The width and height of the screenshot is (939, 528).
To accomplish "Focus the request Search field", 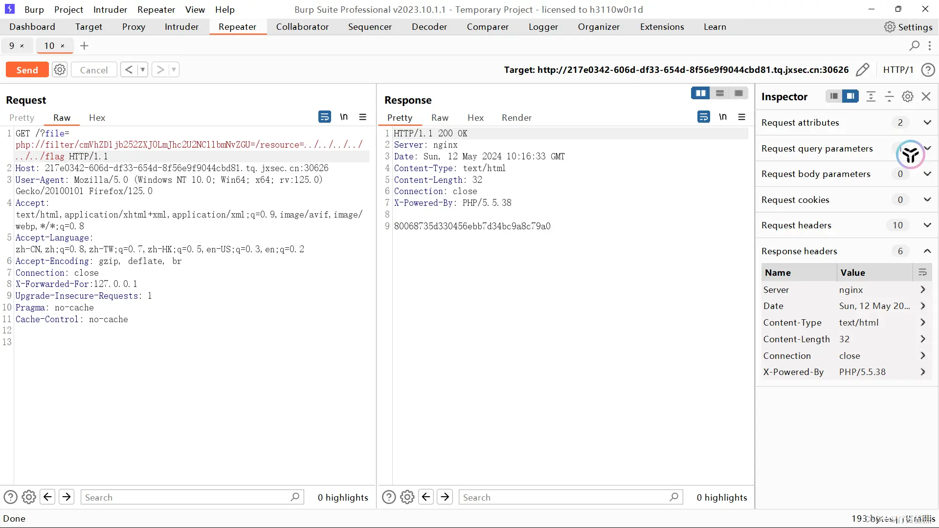I will pos(192,497).
